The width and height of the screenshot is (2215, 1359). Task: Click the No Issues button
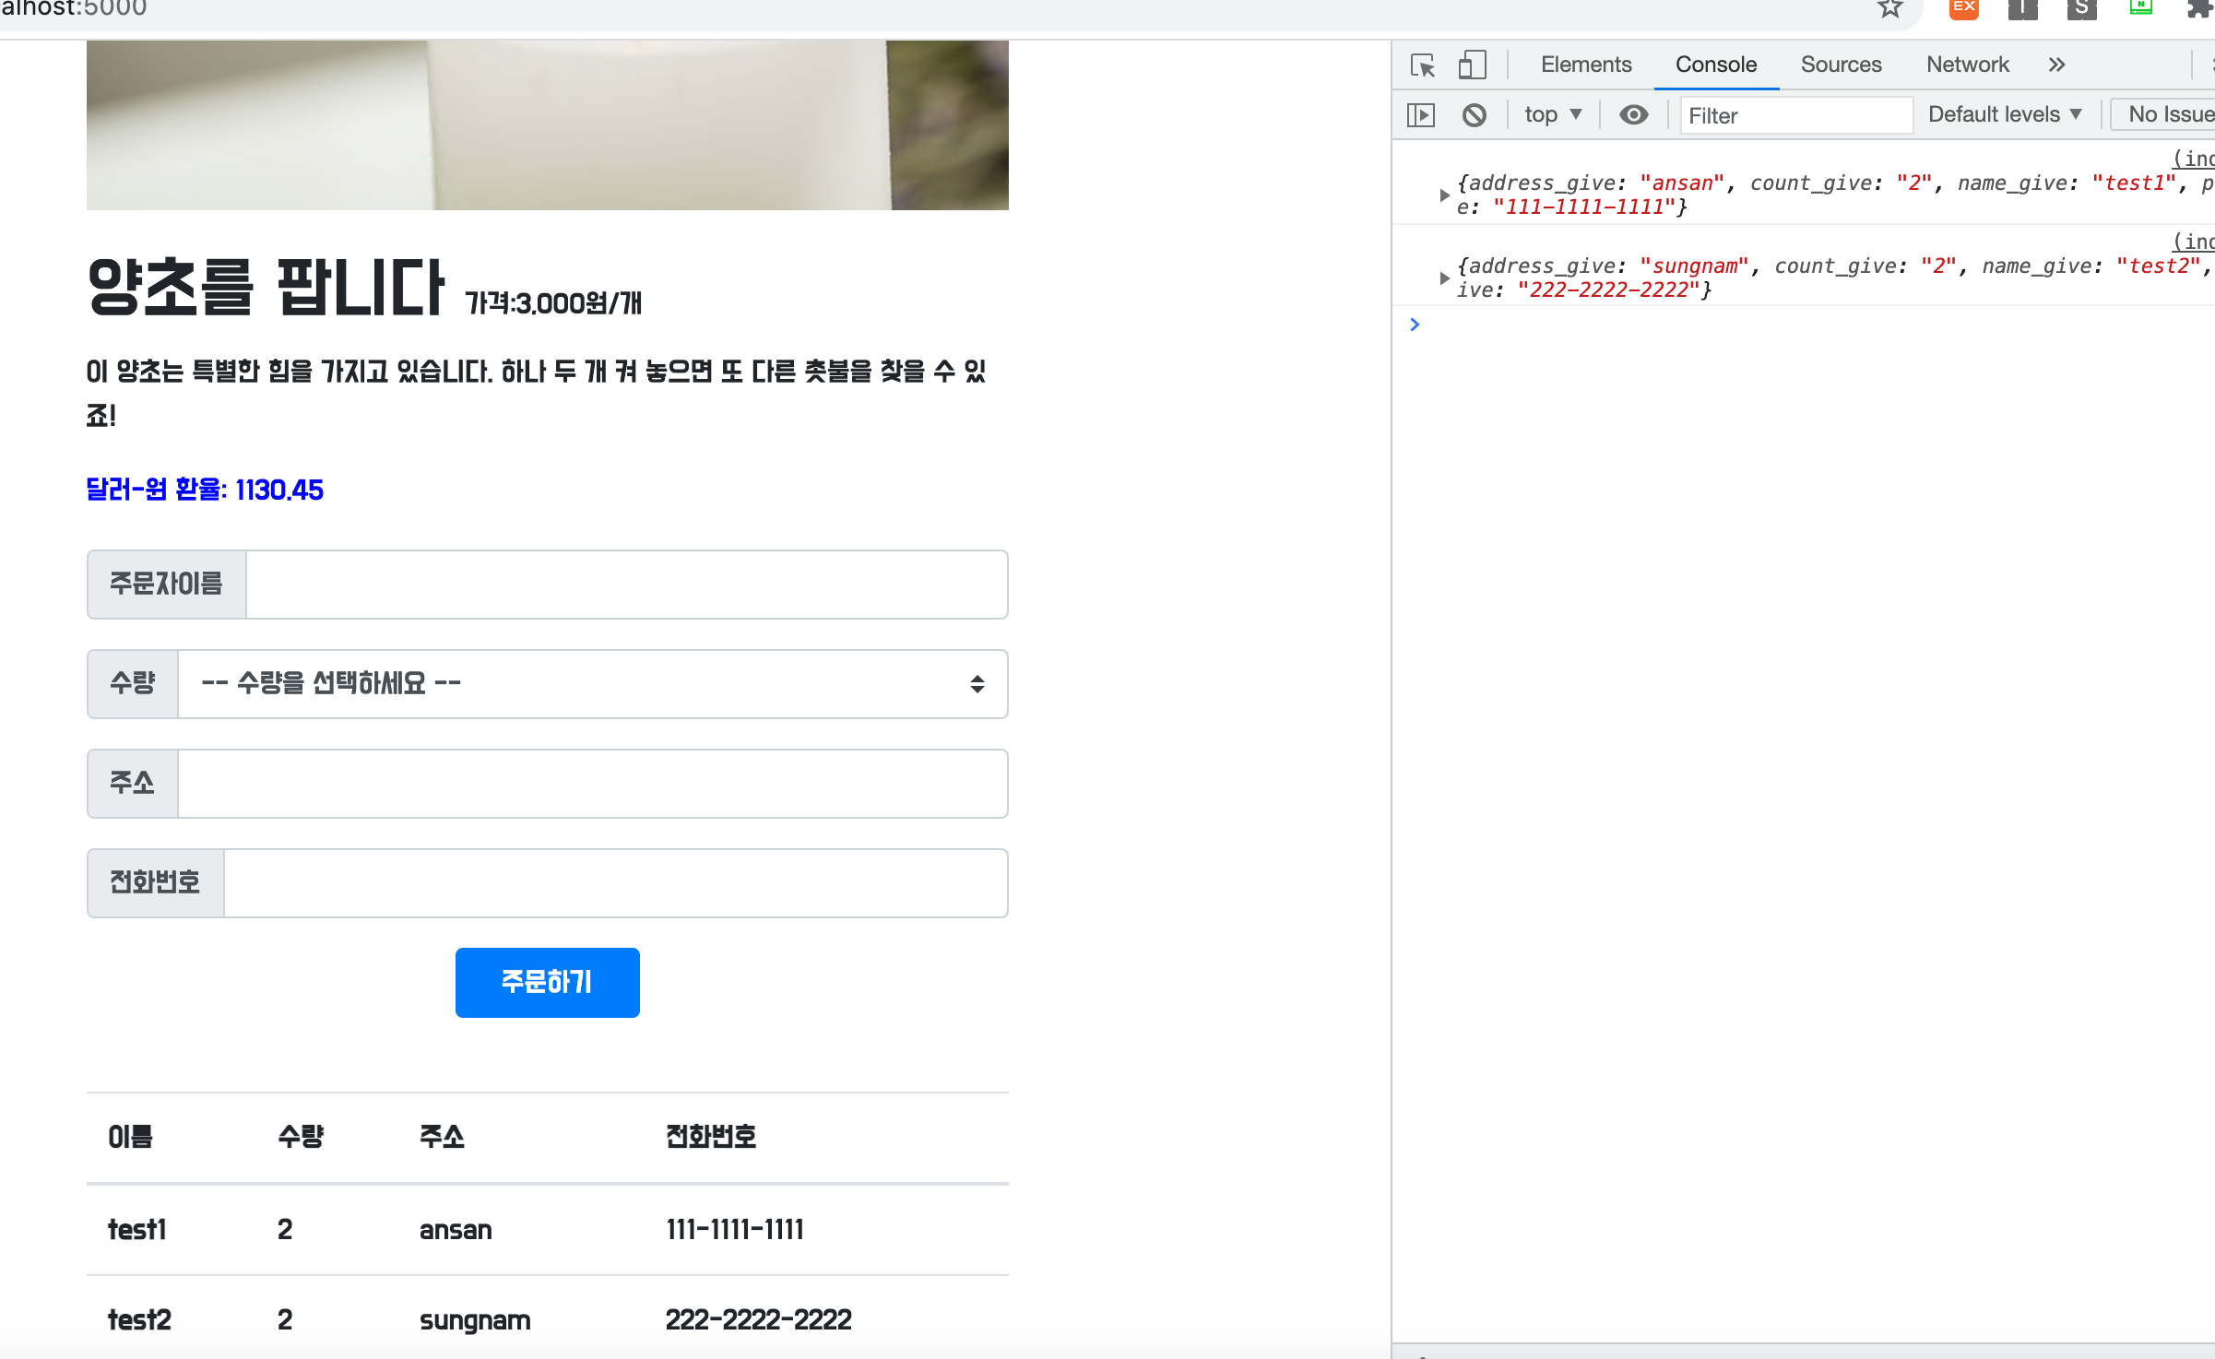click(2167, 115)
